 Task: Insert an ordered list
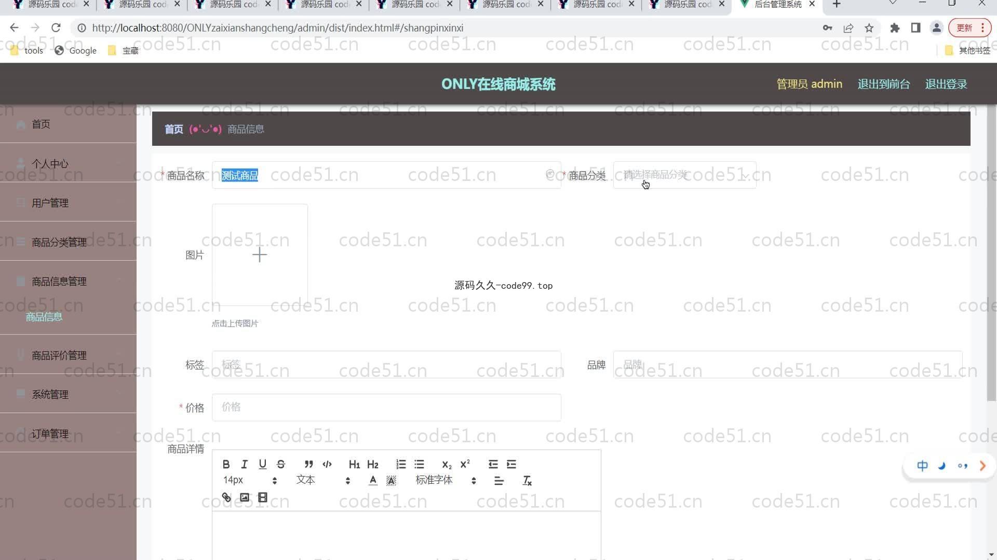[x=401, y=464]
